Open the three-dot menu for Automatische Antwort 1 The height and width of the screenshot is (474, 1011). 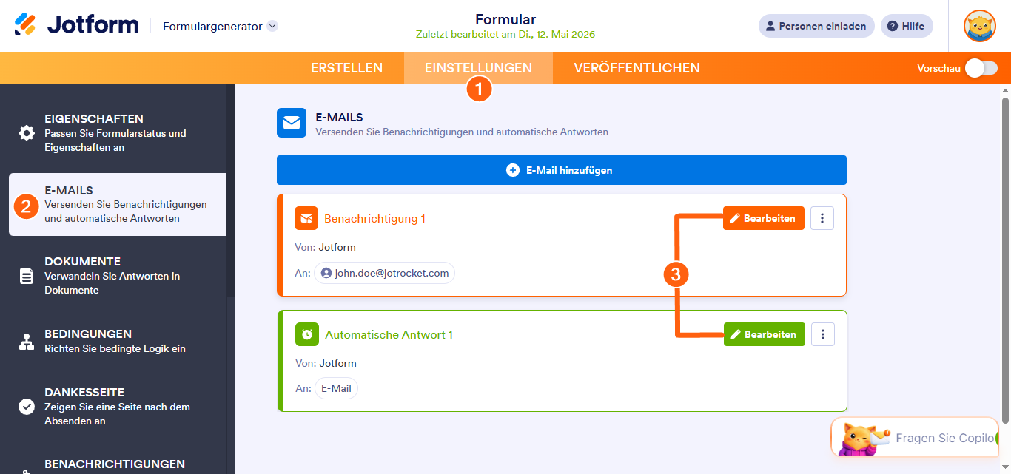[x=823, y=334]
